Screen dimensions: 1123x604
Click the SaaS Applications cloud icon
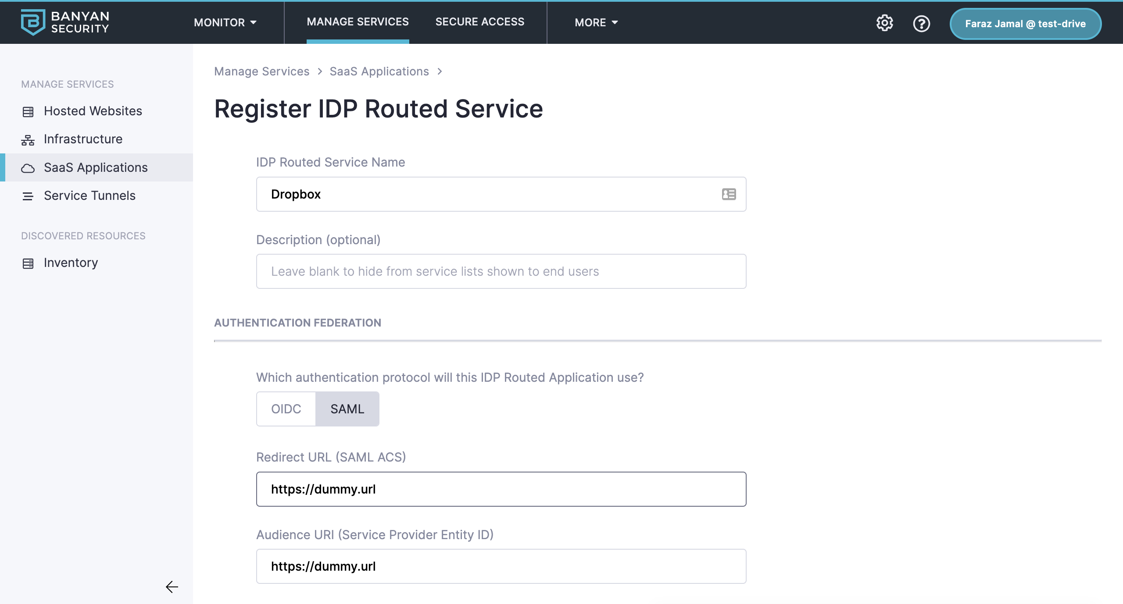(28, 168)
